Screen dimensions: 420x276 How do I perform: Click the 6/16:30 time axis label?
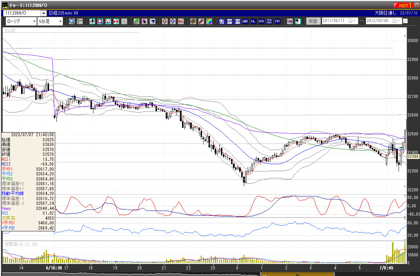54,268
